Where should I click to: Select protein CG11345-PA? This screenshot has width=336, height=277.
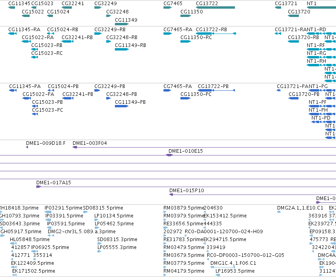(x=13, y=90)
